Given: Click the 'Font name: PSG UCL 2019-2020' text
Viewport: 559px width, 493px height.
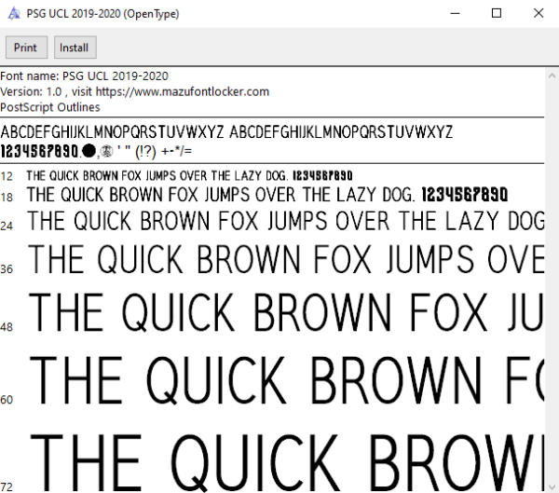Looking at the screenshot, I should [x=84, y=76].
